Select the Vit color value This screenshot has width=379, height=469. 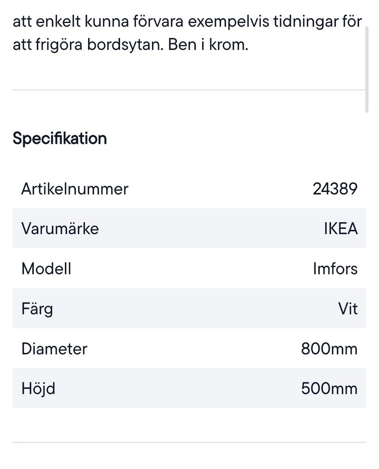point(348,308)
